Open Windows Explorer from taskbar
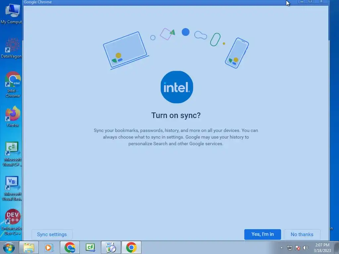This screenshot has width=339, height=254. coord(29,247)
